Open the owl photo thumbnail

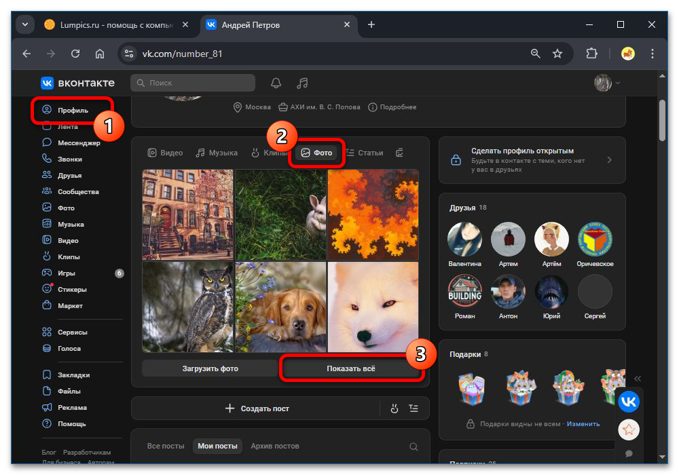[x=187, y=307]
